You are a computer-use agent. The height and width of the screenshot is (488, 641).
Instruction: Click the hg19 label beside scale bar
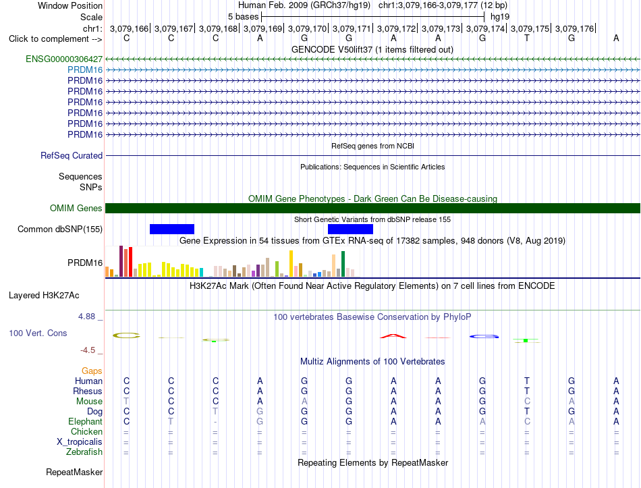[500, 17]
